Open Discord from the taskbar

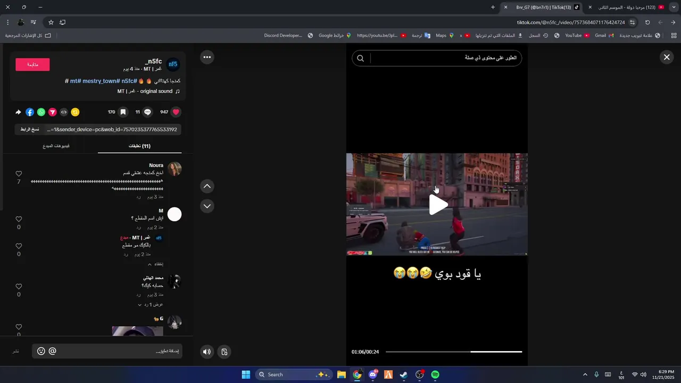click(373, 374)
